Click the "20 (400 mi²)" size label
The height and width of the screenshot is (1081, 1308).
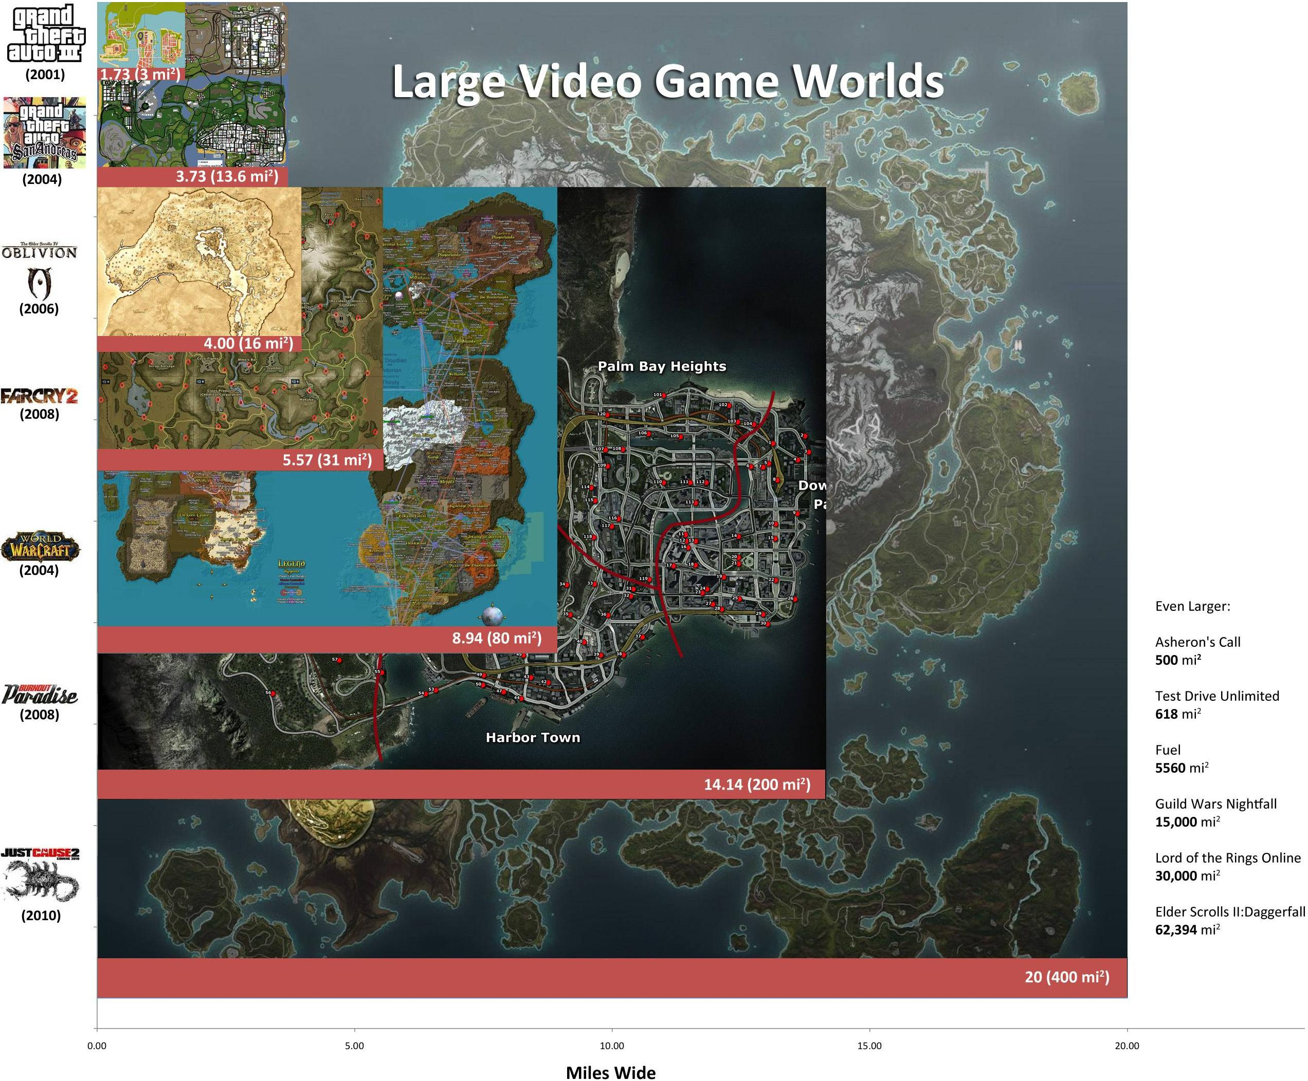(x=1067, y=977)
